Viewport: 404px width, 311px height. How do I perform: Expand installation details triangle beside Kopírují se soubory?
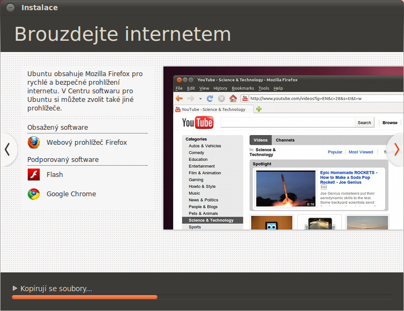[15, 288]
